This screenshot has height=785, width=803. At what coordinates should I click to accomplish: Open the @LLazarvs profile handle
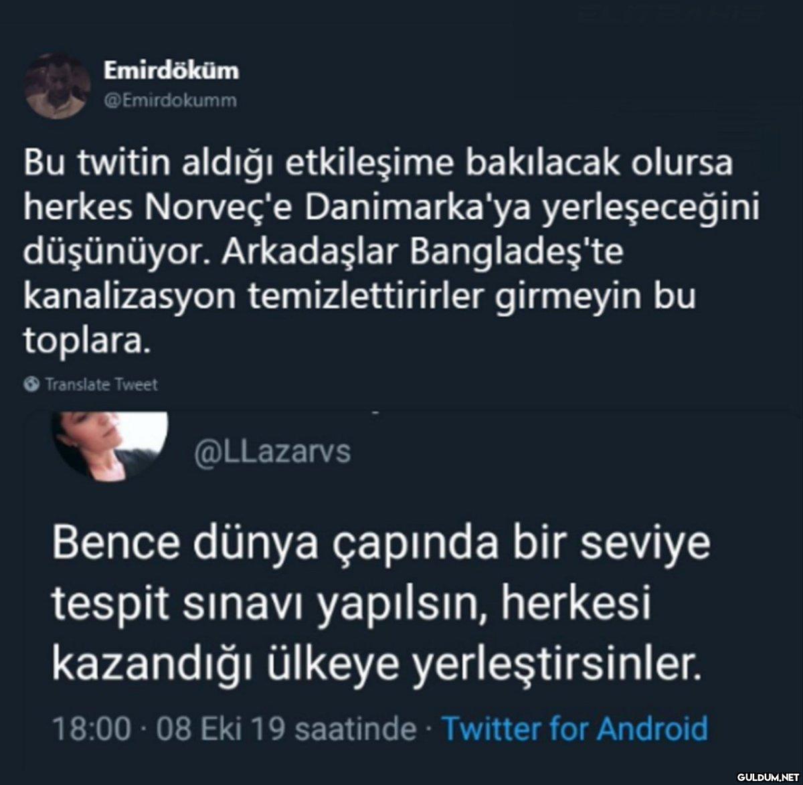click(x=272, y=452)
